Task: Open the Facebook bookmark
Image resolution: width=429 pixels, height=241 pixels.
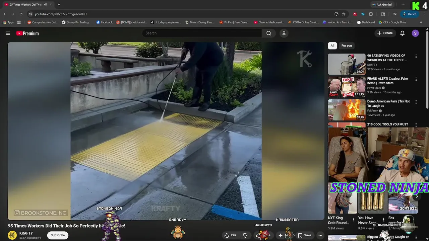Action: pos(104,22)
